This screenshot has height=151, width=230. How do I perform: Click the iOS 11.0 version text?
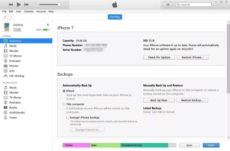(149, 41)
